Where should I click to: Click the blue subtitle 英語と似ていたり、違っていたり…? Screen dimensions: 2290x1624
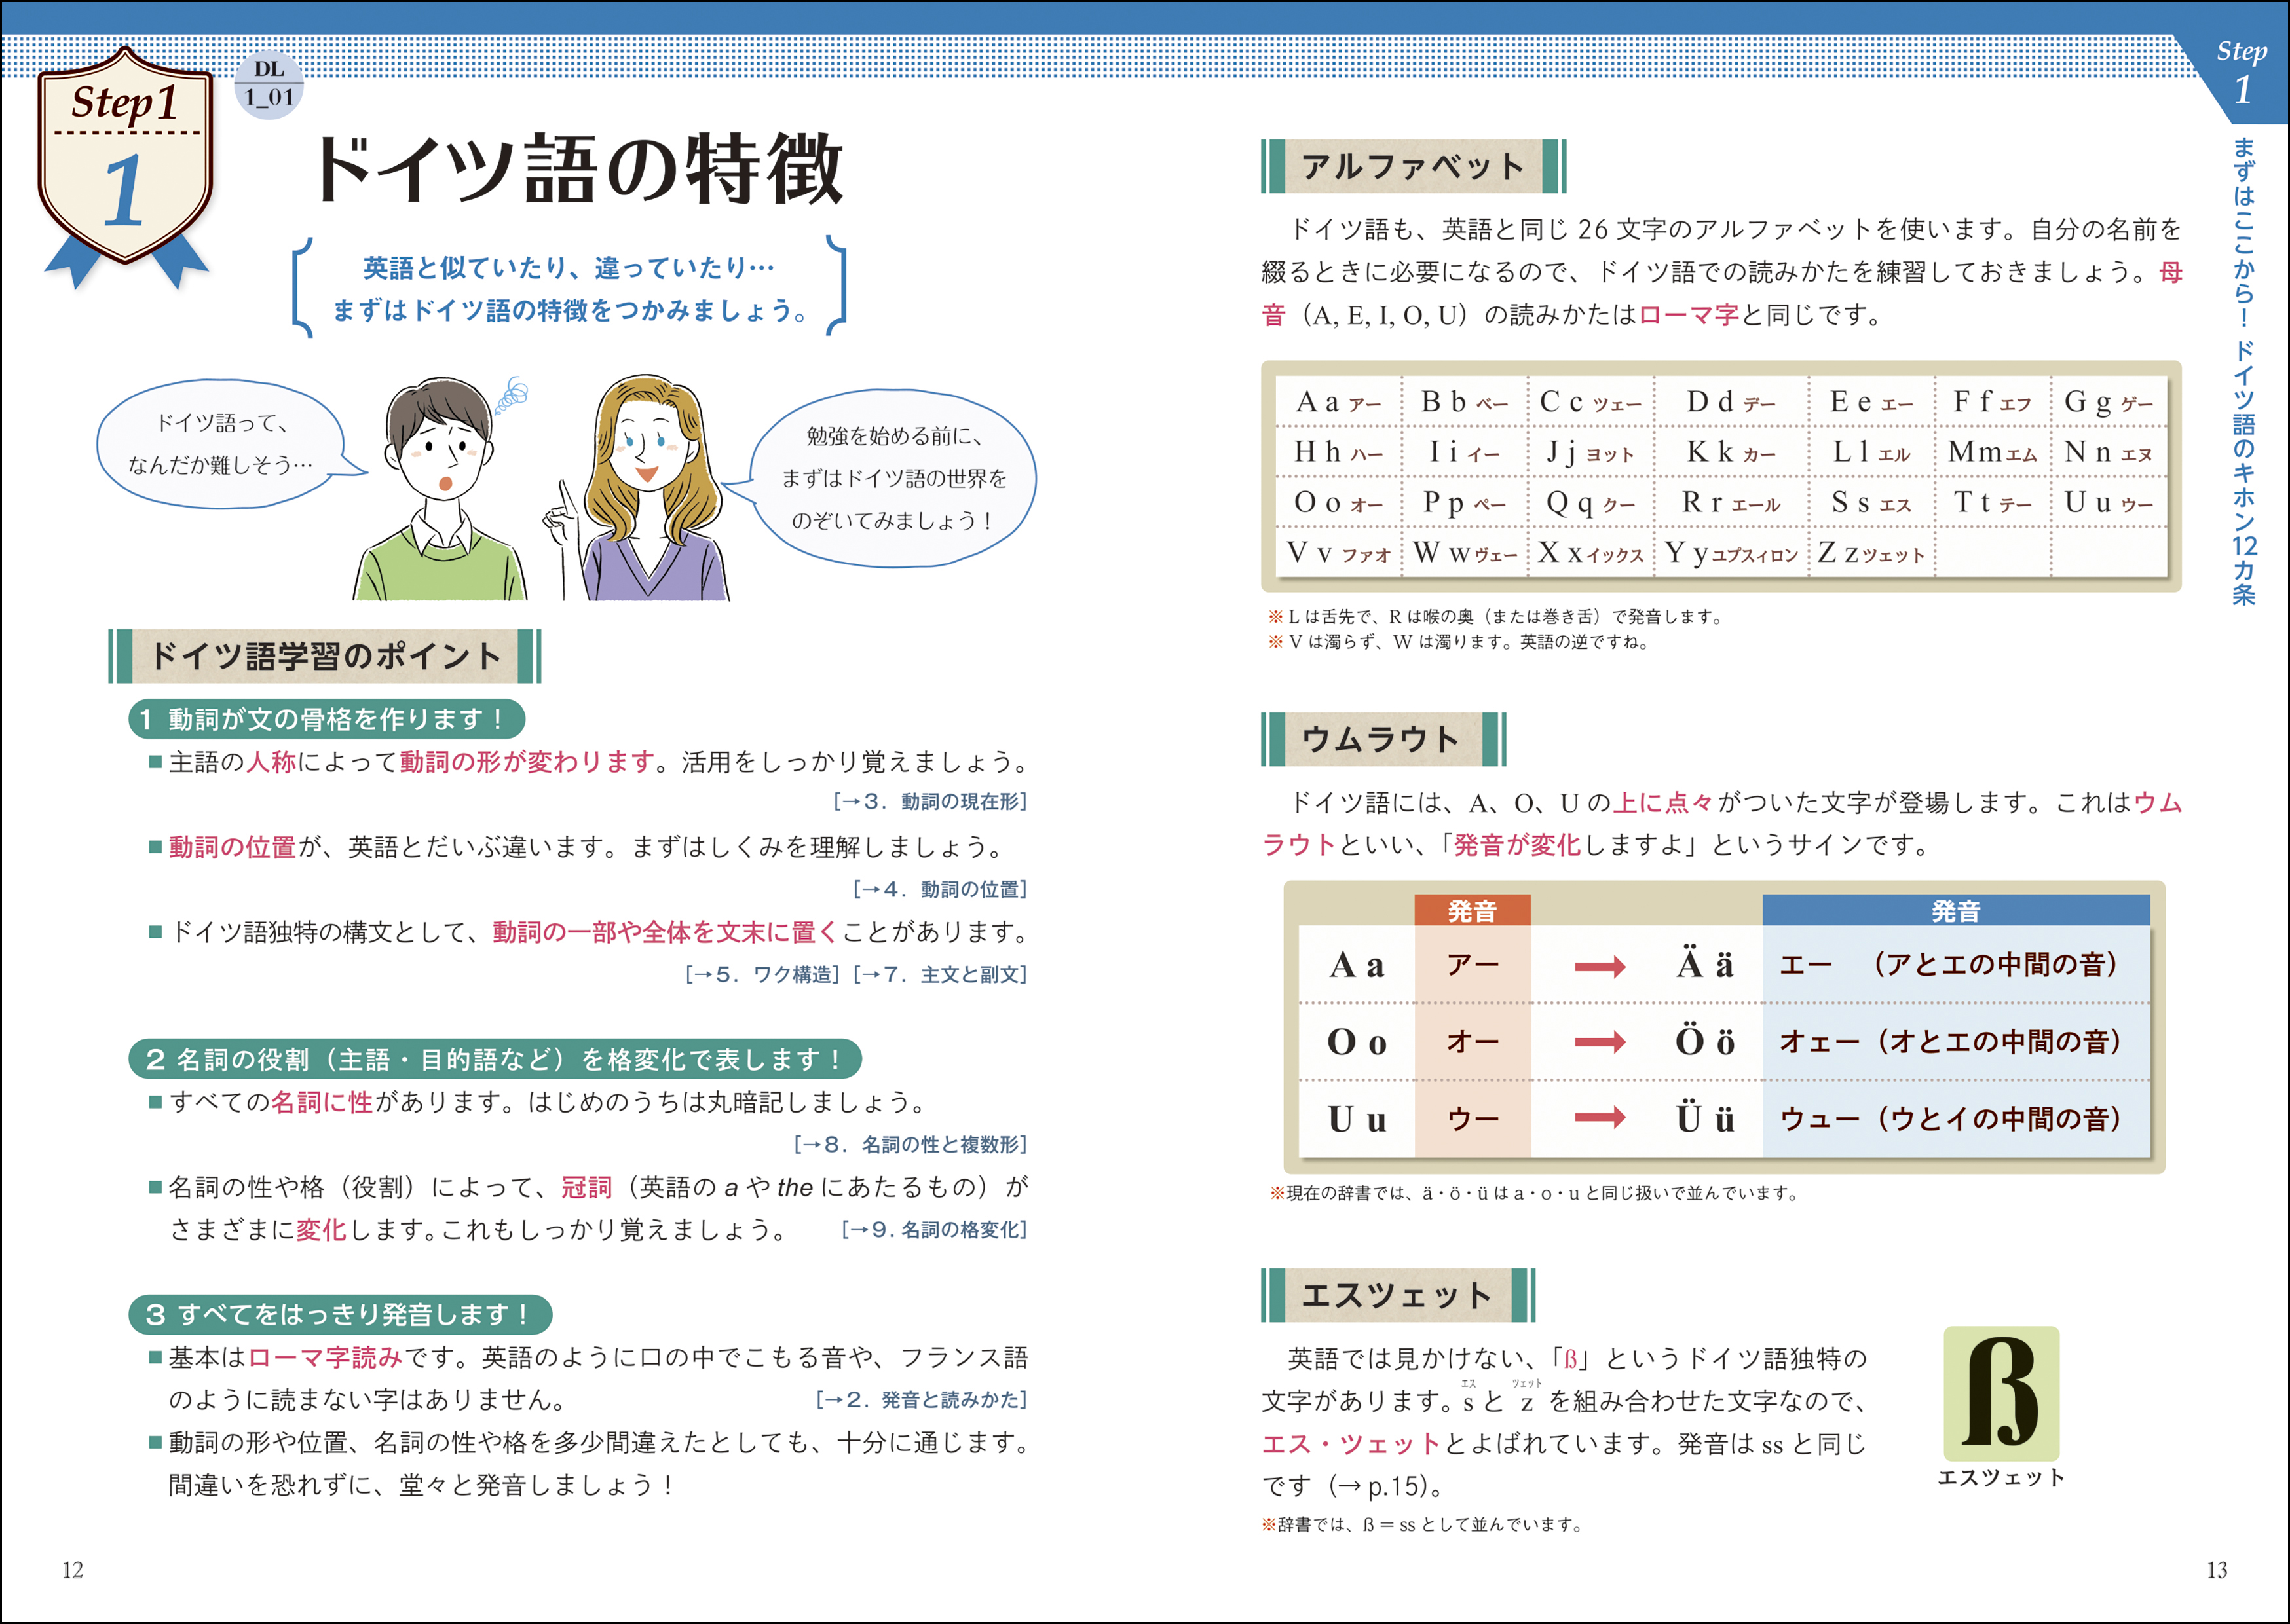[568, 267]
